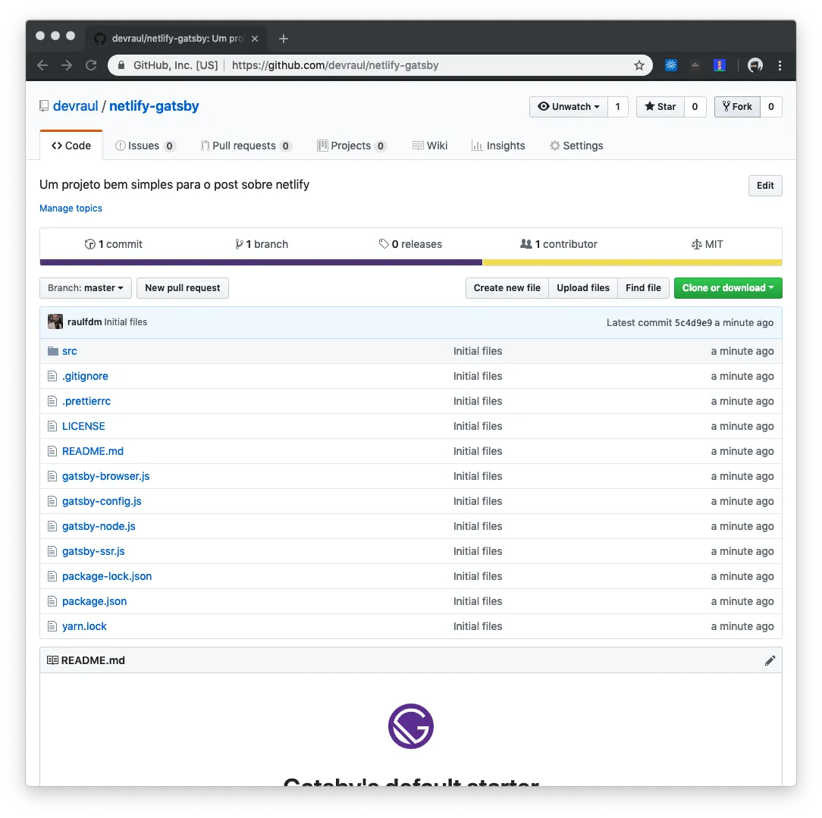Image resolution: width=822 pixels, height=818 pixels.
Task: Click the blue lighthouse extension icon
Action: (x=719, y=65)
